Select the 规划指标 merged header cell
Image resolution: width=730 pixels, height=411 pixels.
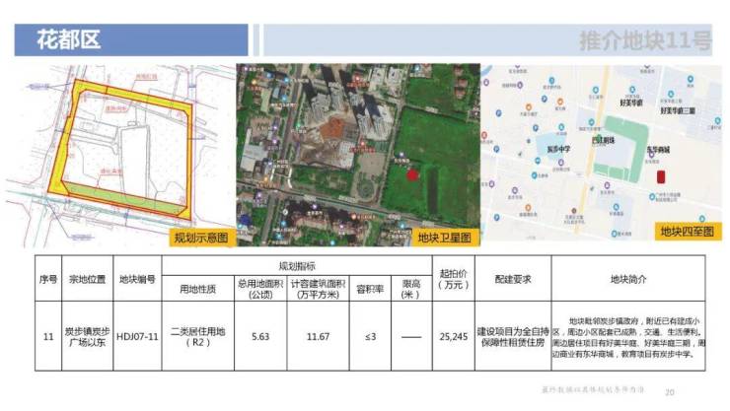click(297, 266)
